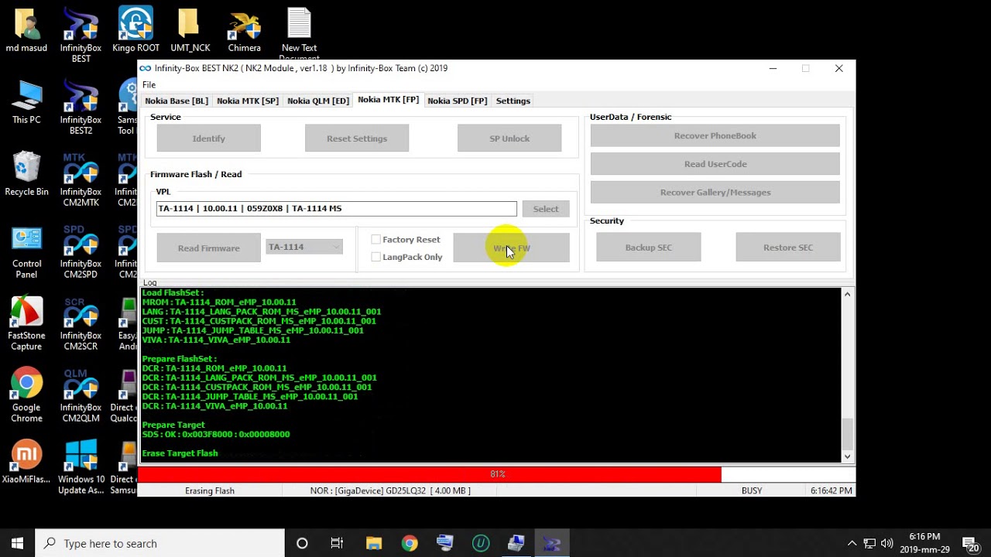Switch to Nokia MTK [SP] tab
Screen dimensions: 991x557
tap(248, 101)
